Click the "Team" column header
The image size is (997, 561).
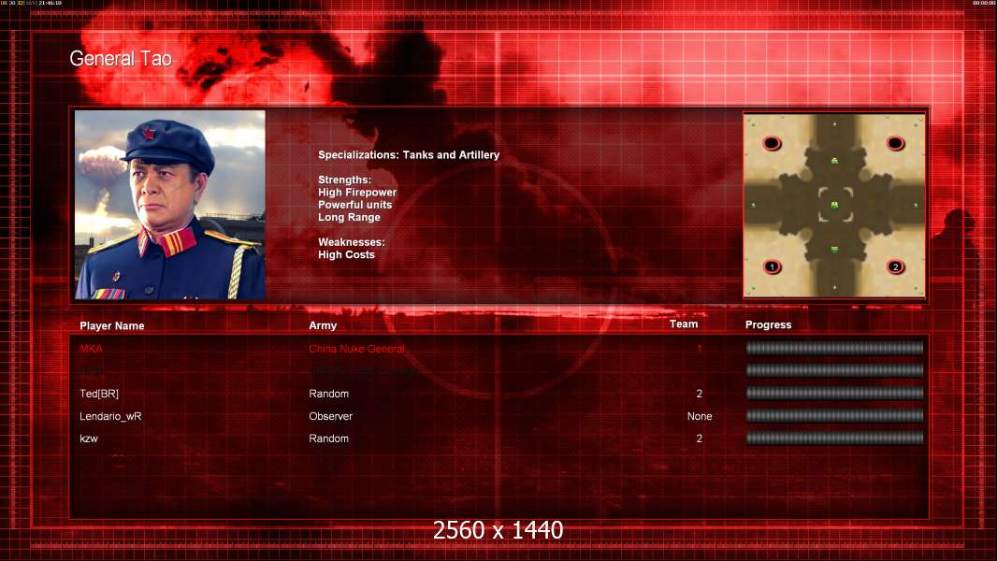(684, 324)
